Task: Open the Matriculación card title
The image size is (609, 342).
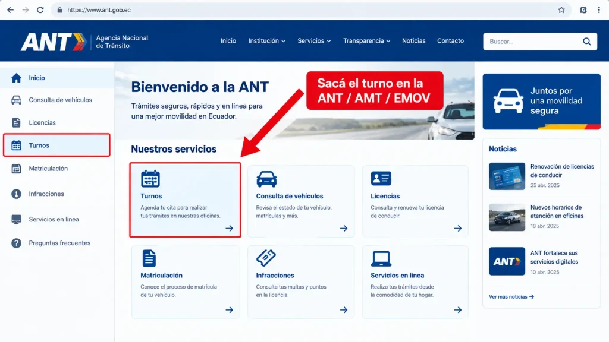Action: 161,275
